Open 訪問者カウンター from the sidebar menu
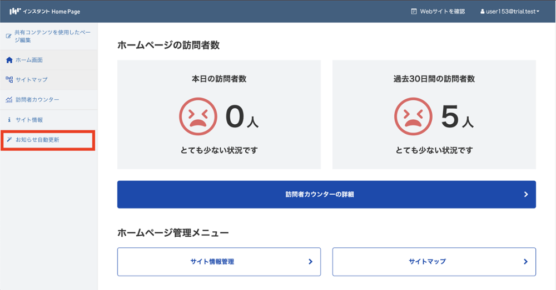The image size is (556, 290). (37, 100)
